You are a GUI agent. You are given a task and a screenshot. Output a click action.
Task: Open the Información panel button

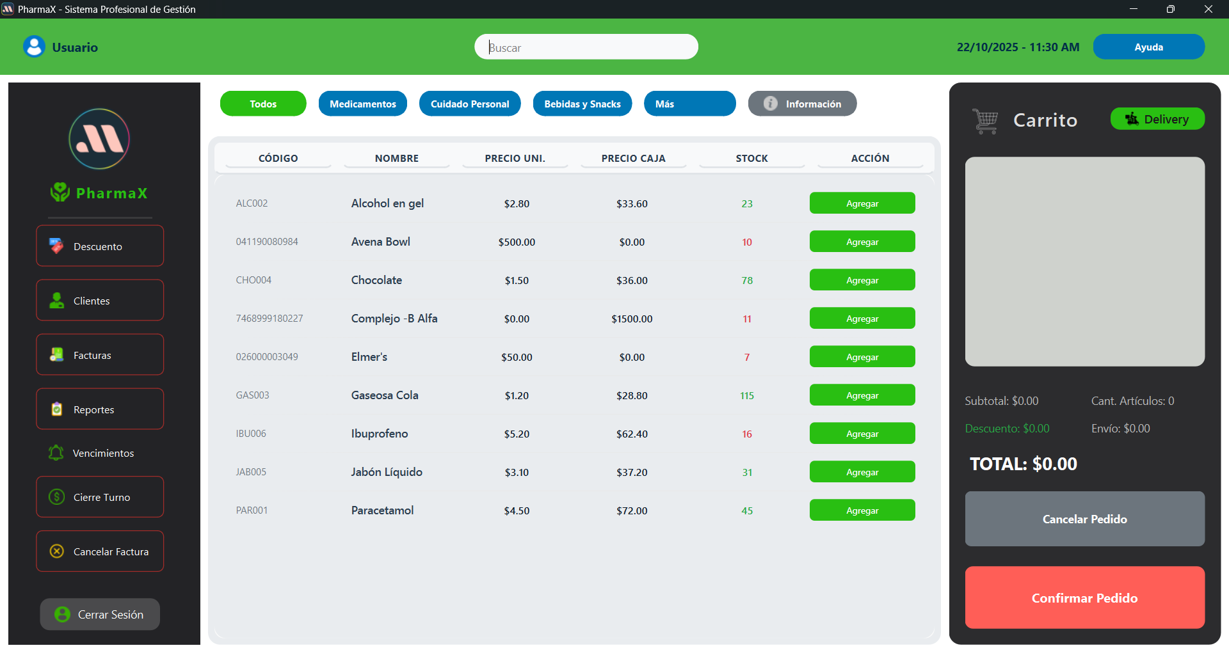pyautogui.click(x=802, y=104)
